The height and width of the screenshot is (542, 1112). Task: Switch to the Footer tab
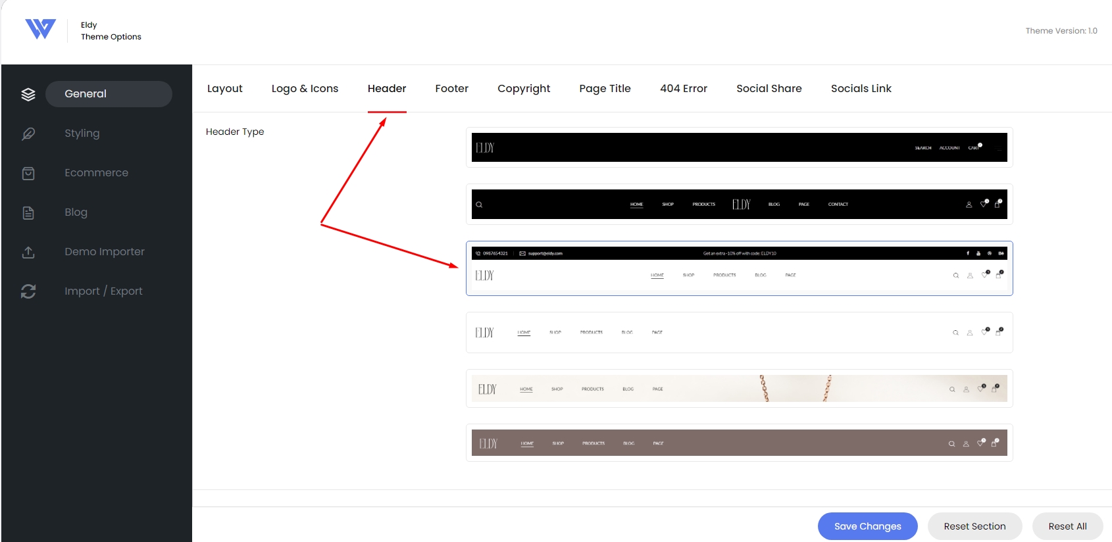coord(452,89)
